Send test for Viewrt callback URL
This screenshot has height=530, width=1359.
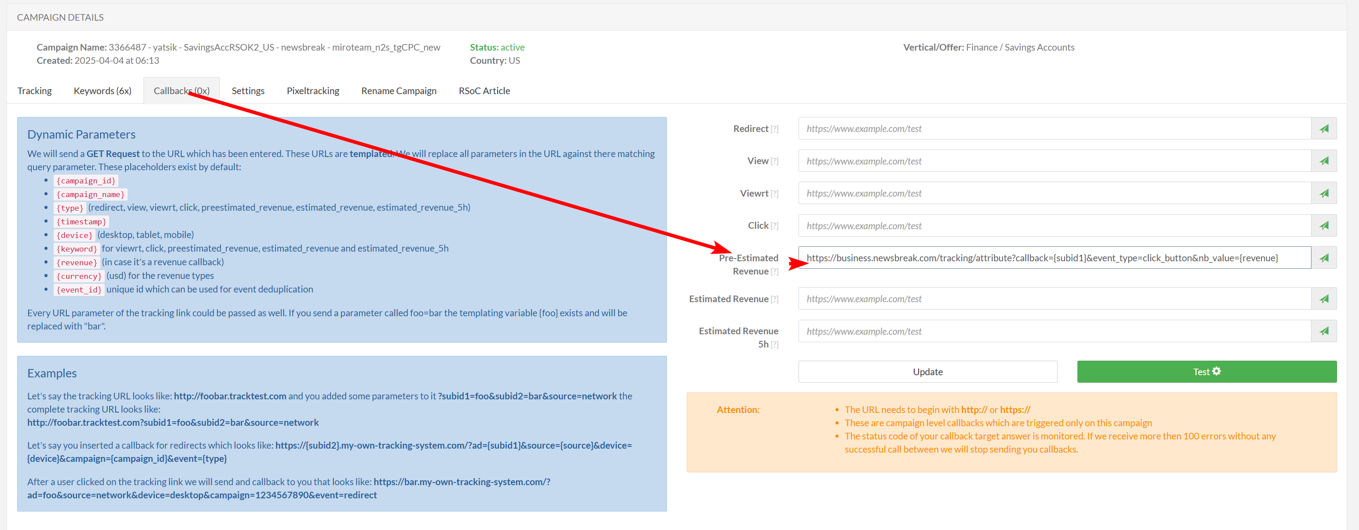point(1324,193)
